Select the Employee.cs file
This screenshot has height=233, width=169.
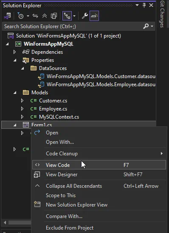(x=53, y=109)
